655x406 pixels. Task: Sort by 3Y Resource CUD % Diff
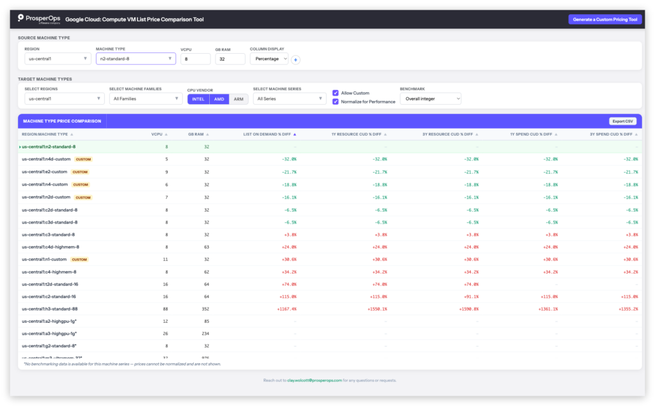pos(450,134)
